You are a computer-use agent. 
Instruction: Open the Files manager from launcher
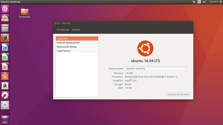[x=5, y=28]
